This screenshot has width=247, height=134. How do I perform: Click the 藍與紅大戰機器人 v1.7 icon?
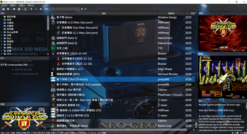[53, 69]
